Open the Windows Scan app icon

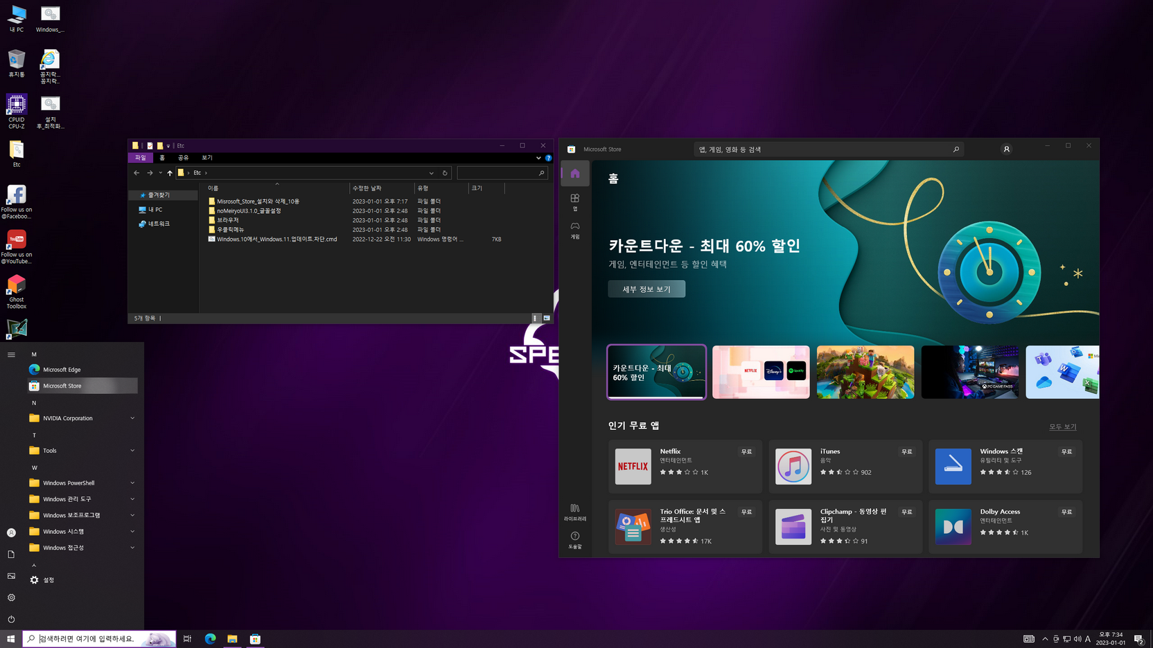click(953, 466)
